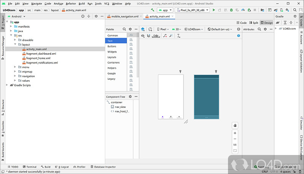
Task: Click the Make Project hammer icon
Action: 152,10
